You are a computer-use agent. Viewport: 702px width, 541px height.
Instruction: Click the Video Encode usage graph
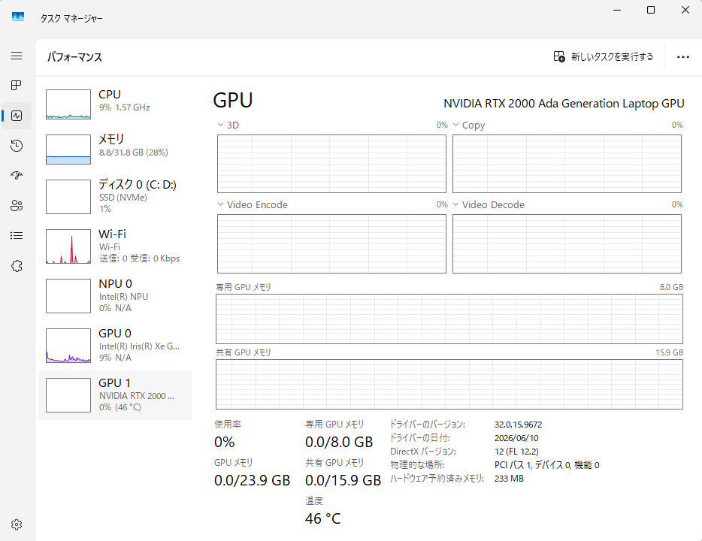[x=331, y=244]
